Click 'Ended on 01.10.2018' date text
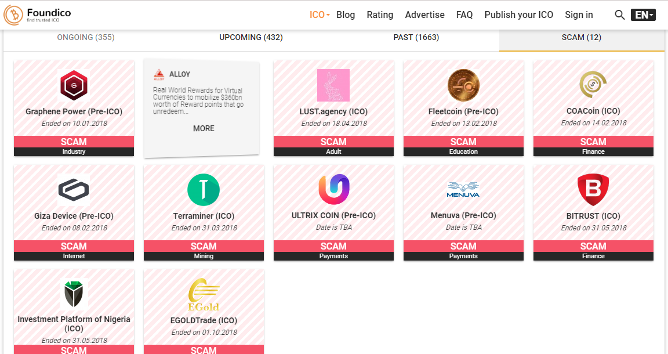 point(204,333)
